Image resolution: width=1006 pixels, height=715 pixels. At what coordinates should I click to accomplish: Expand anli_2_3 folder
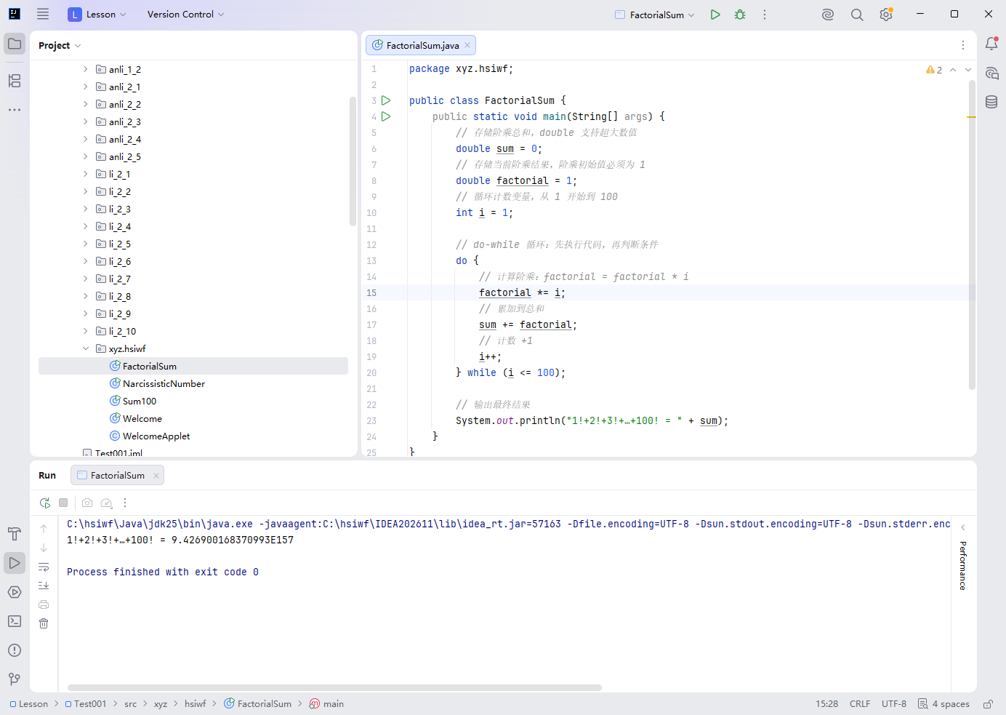85,121
